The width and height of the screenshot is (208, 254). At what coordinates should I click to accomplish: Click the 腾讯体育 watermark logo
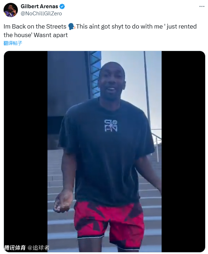tap(15, 248)
